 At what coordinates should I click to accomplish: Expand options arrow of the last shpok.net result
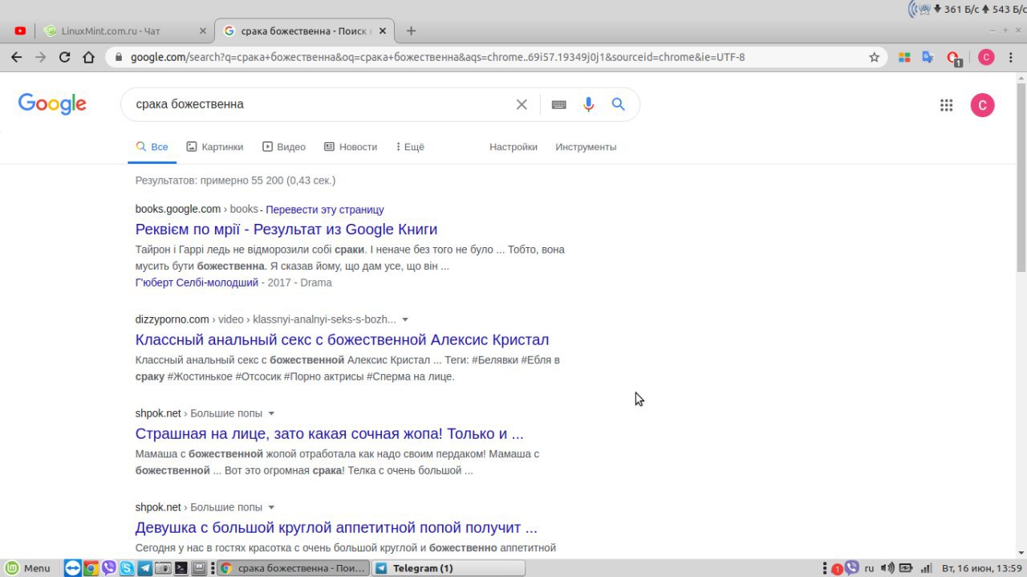(x=271, y=507)
